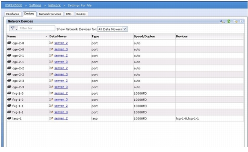Go to Network breadcrumb link
This screenshot has width=248, height=152.
55,5
